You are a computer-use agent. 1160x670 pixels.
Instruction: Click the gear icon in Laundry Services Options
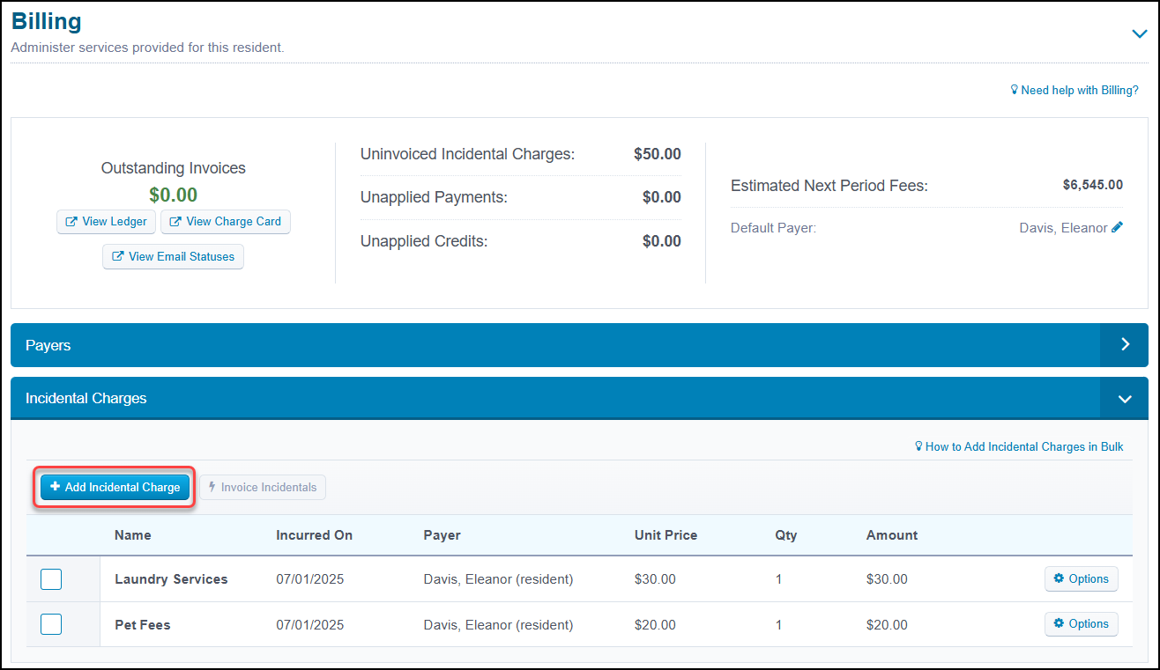[1060, 578]
